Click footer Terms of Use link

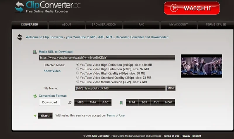(x=171, y=136)
